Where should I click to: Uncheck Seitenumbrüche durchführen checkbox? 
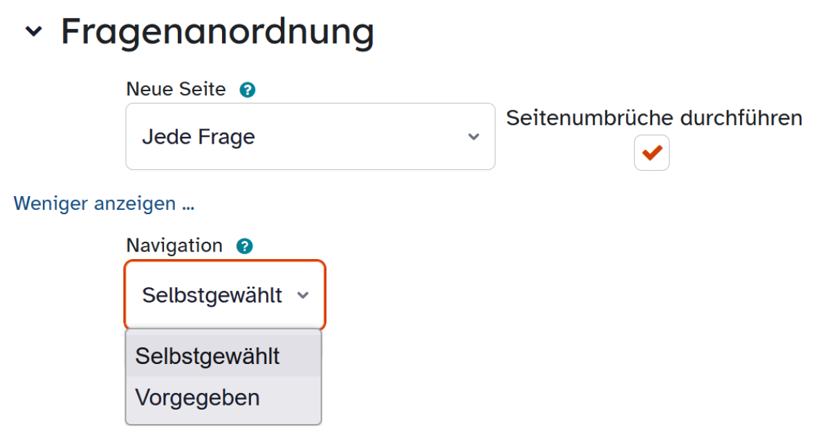click(x=652, y=153)
